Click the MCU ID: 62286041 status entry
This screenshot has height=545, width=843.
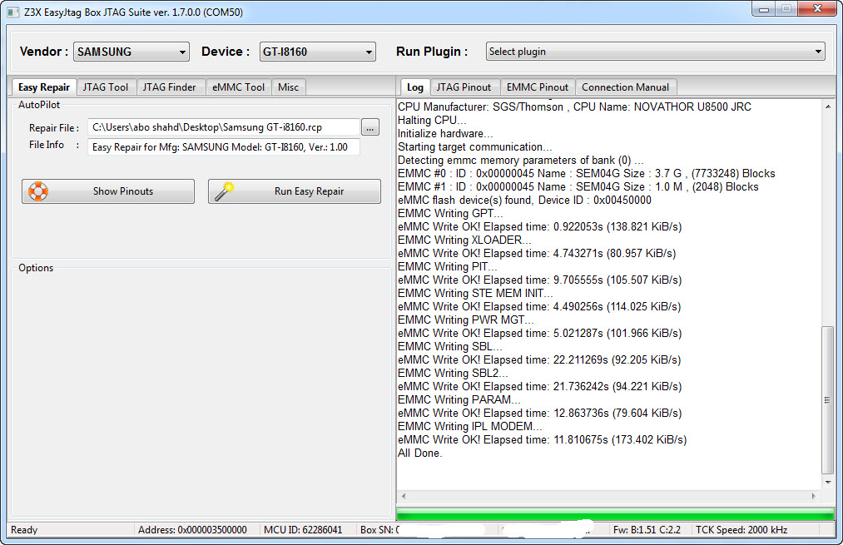[303, 530]
